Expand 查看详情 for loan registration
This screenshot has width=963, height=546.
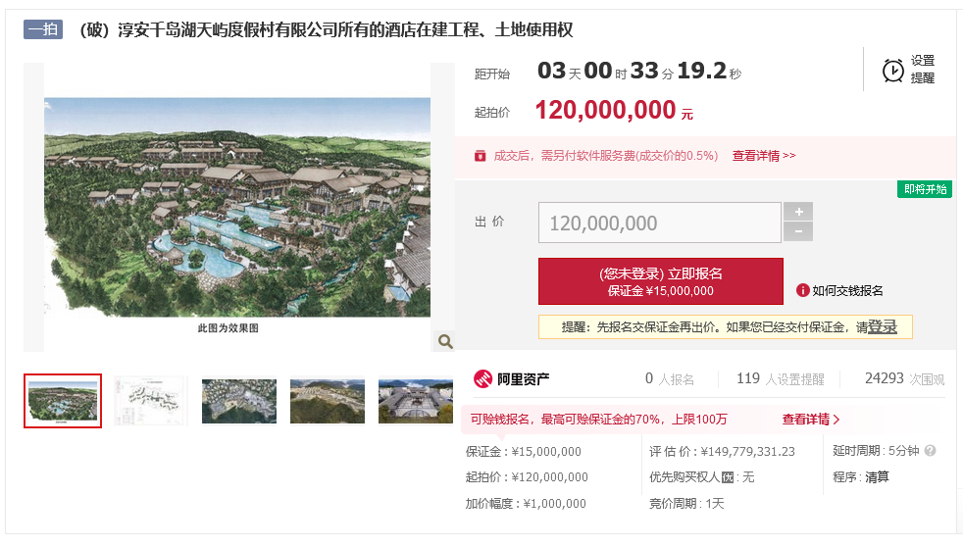(x=811, y=420)
